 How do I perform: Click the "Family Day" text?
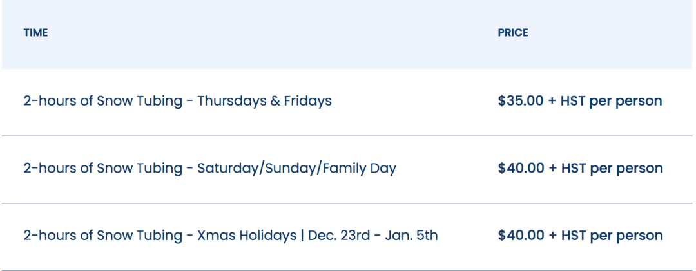pos(359,169)
